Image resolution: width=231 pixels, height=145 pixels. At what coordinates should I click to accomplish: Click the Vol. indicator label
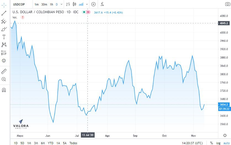15,18
